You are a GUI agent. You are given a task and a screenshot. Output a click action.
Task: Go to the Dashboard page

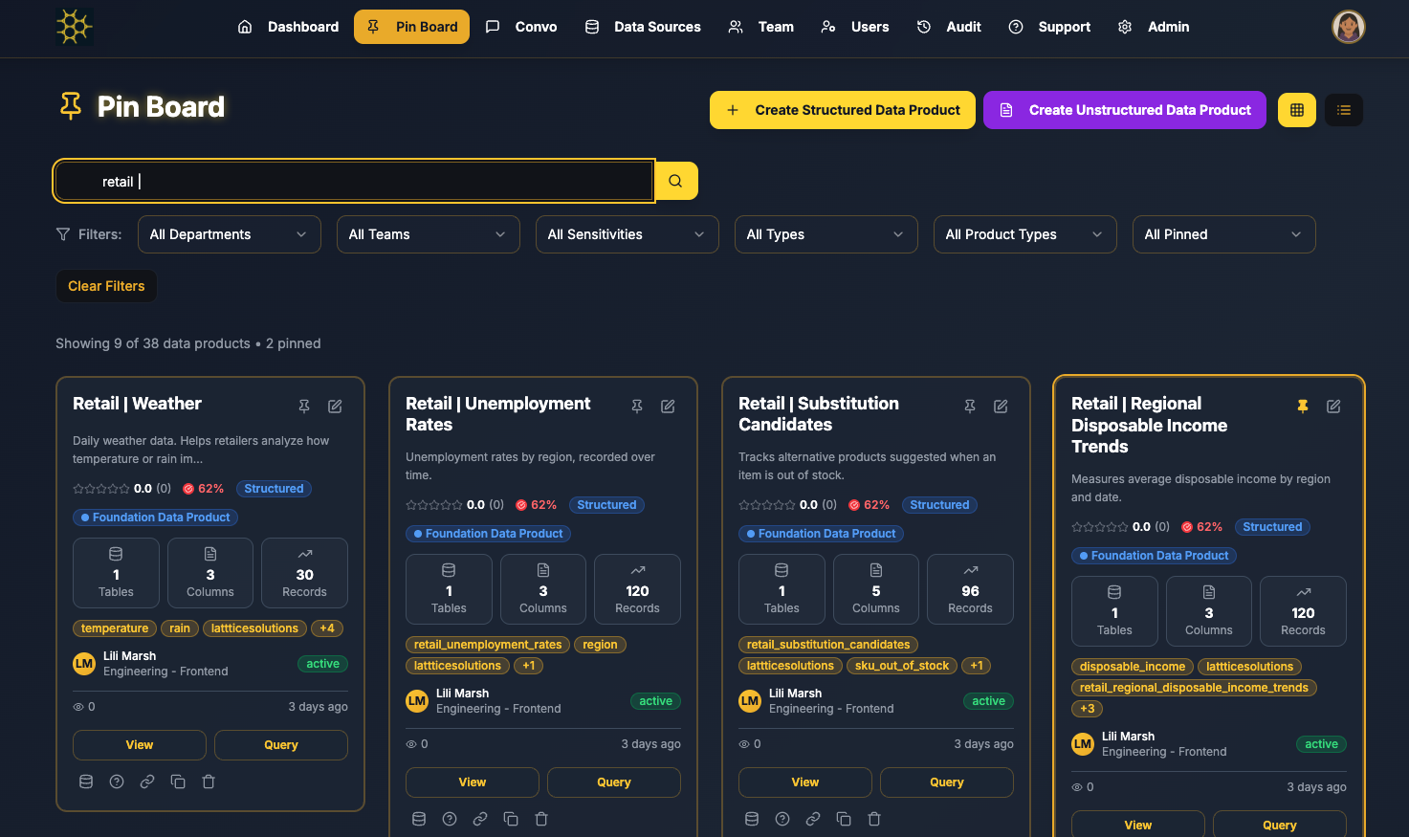[x=288, y=27]
